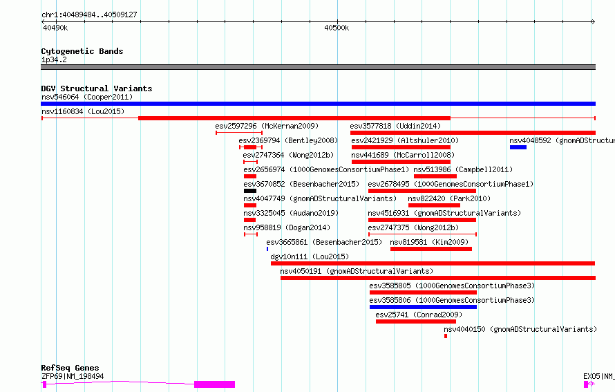Screen dimensions: 615x392
Task: Open nsv4048592 gnomAD variant label
Action: (562, 140)
